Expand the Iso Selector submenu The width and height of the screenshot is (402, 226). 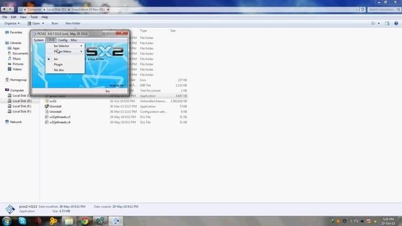coord(65,46)
